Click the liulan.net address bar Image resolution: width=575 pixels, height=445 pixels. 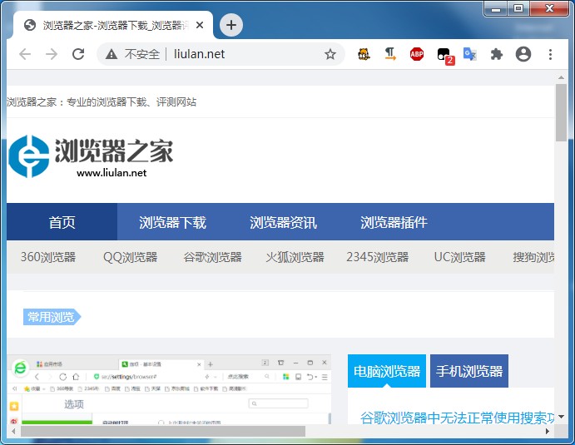(x=221, y=54)
